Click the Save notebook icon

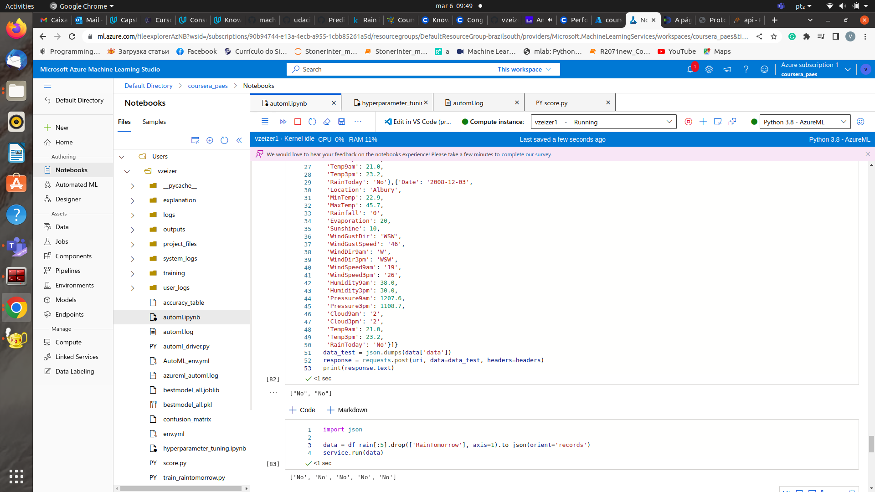point(341,122)
